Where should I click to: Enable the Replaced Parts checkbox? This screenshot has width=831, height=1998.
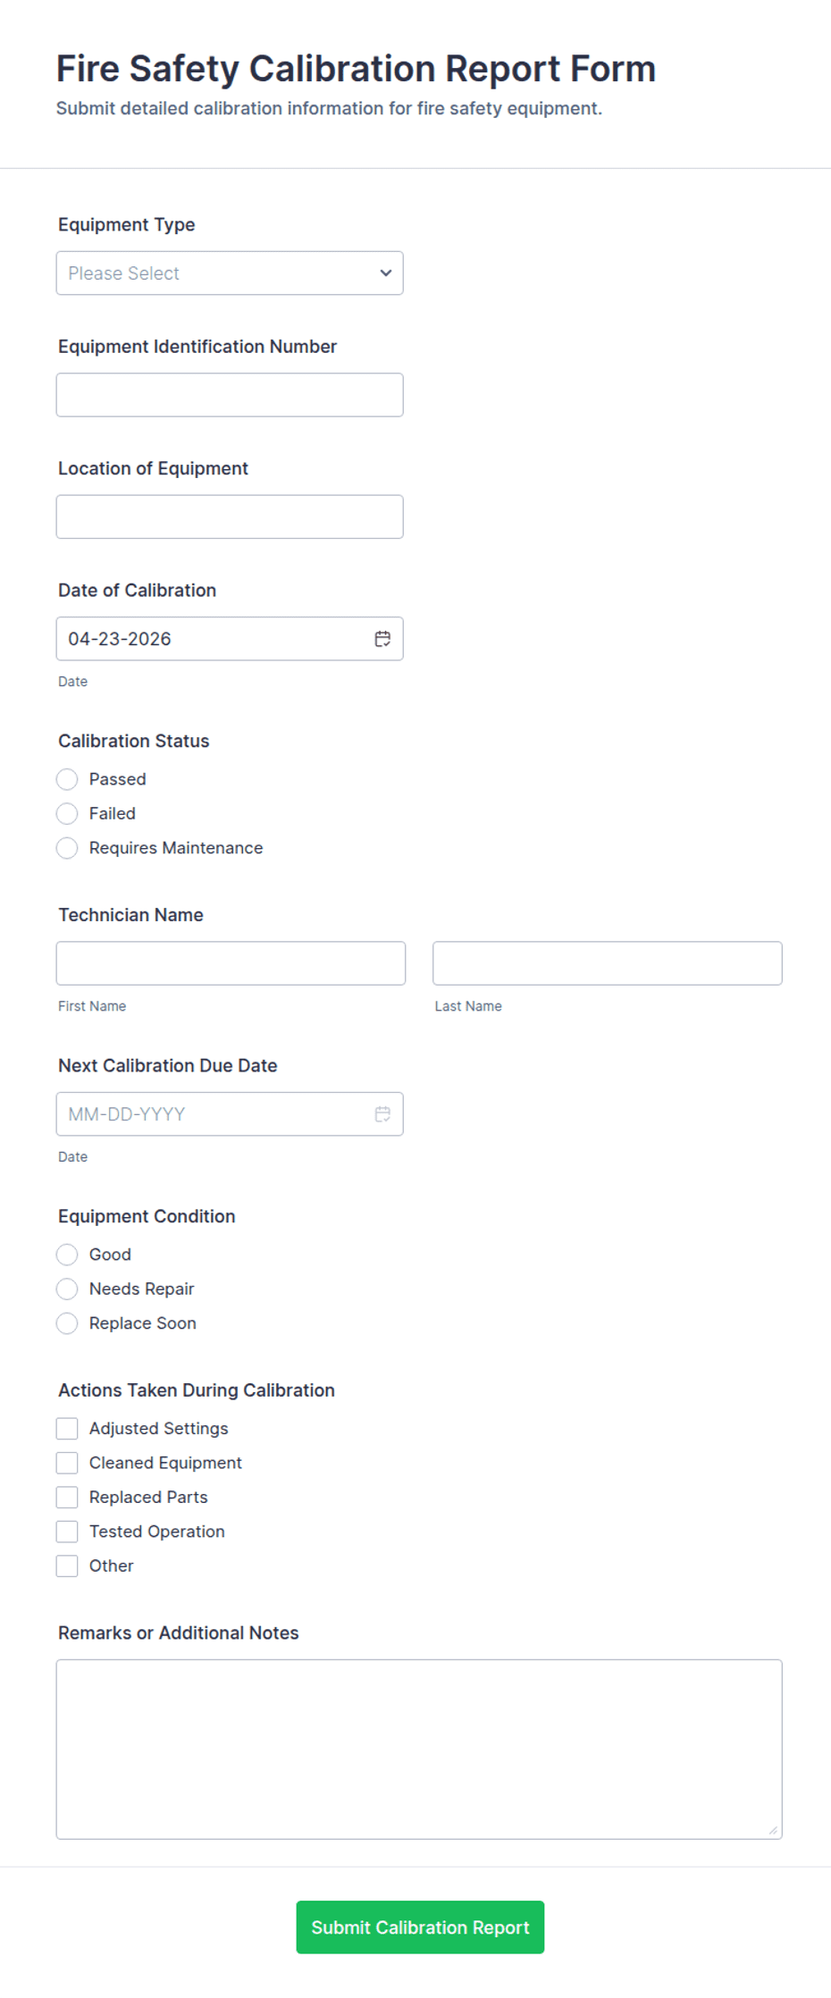pos(67,1498)
